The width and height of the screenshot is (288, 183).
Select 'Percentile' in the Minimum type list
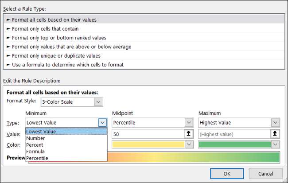38,158
